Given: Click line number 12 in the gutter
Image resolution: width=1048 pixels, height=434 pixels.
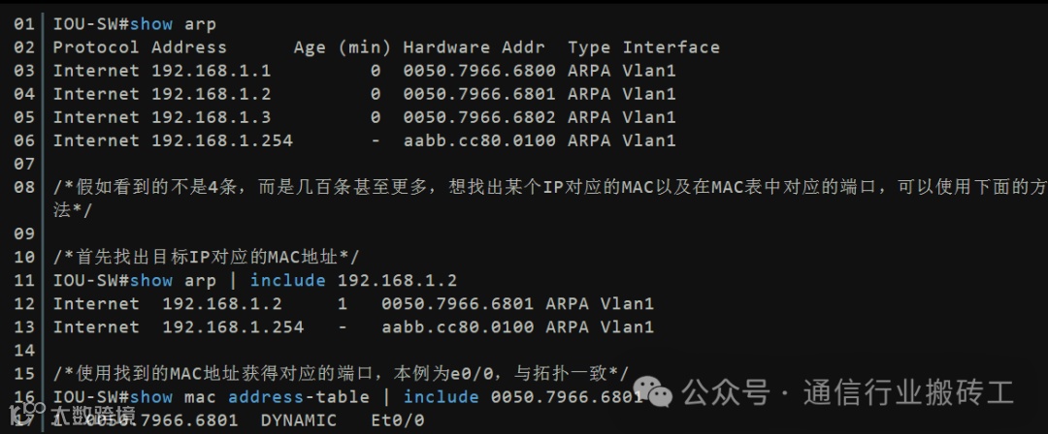Looking at the screenshot, I should pyautogui.click(x=24, y=304).
